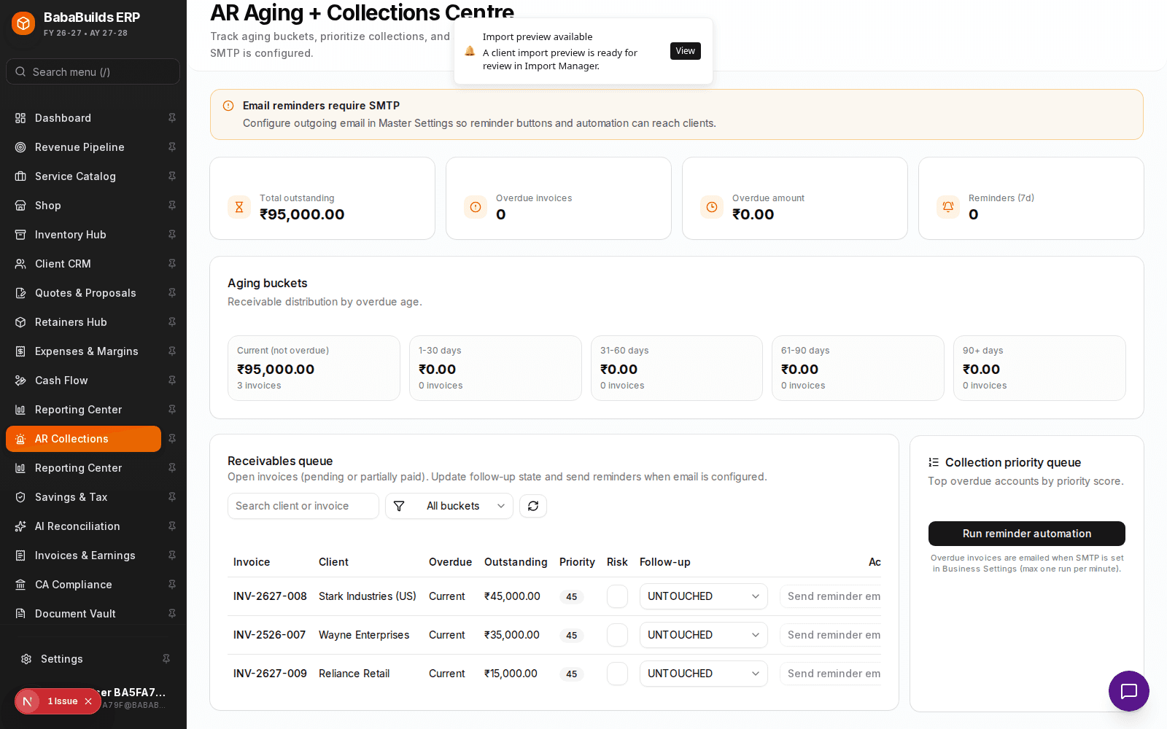Pin the Client CRM menu item
Viewport: 1167px width, 729px height.
click(172, 264)
